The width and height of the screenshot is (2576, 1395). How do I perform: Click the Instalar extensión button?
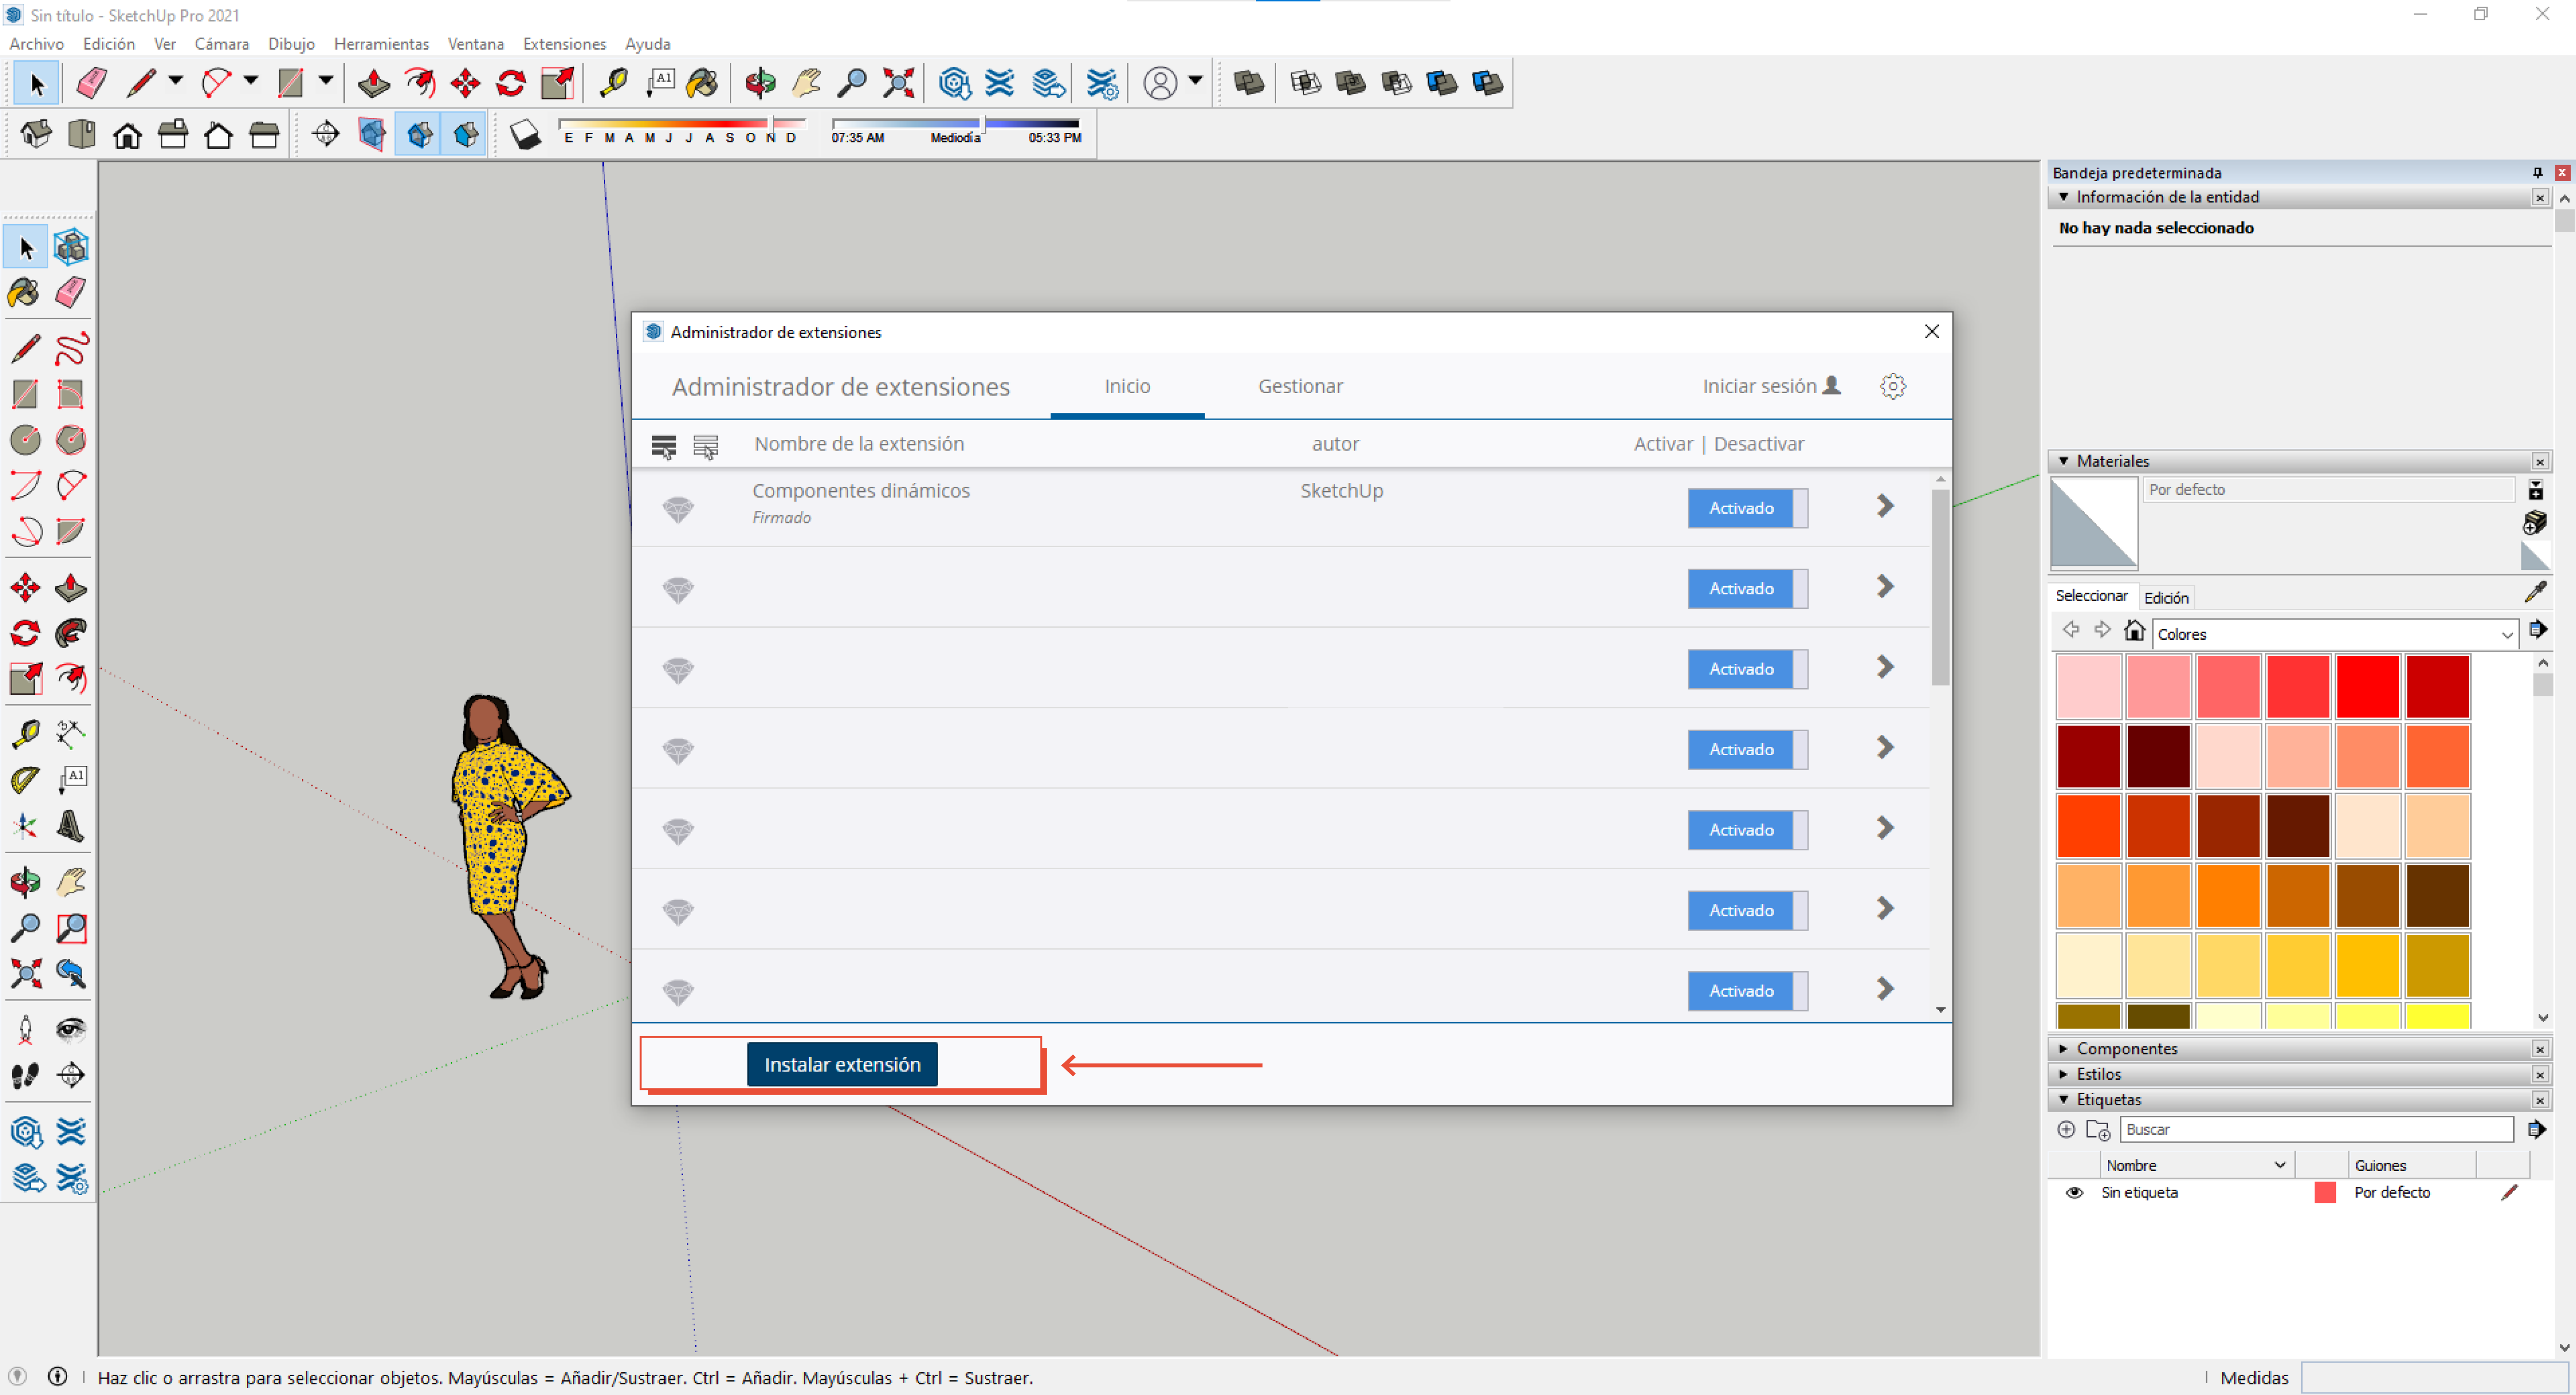[x=842, y=1064]
